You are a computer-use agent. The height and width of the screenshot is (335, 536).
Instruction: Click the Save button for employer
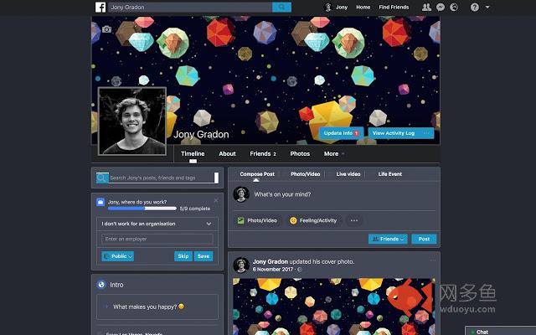click(x=204, y=256)
